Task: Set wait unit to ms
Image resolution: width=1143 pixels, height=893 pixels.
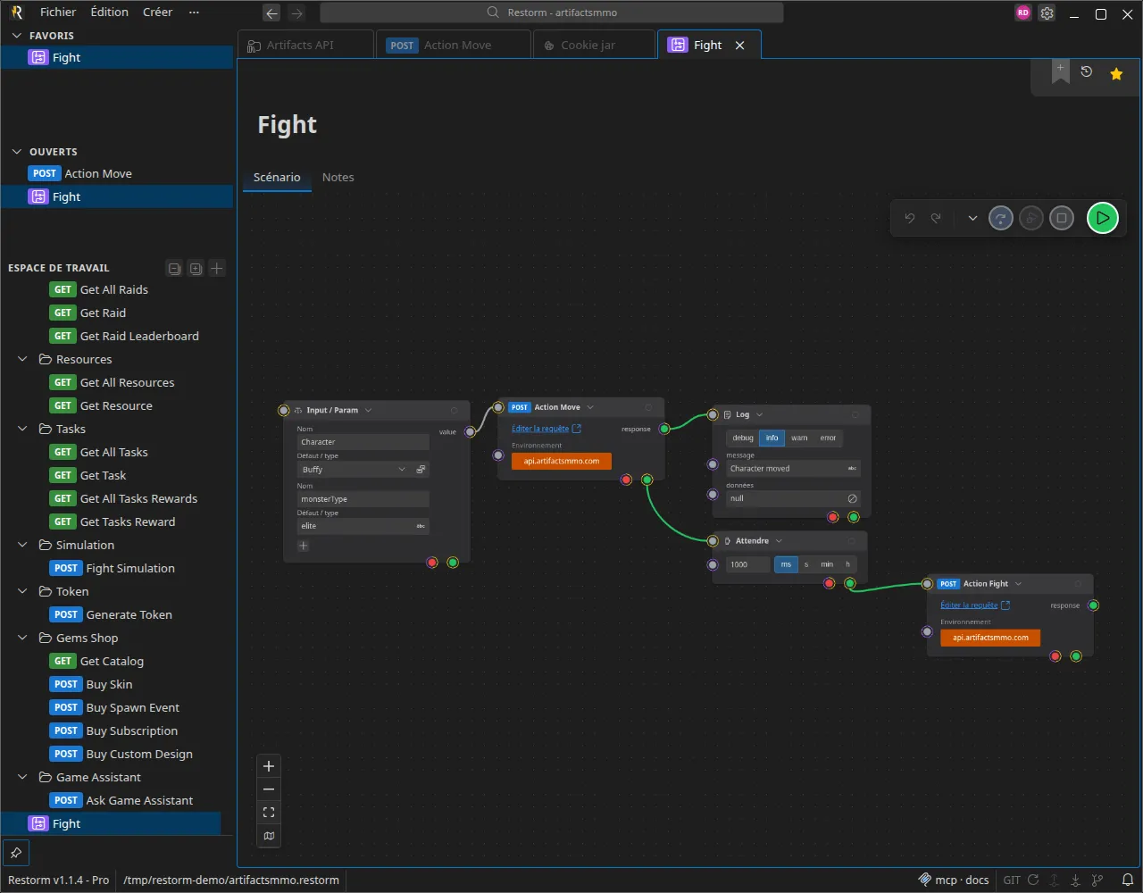Action: pos(786,564)
